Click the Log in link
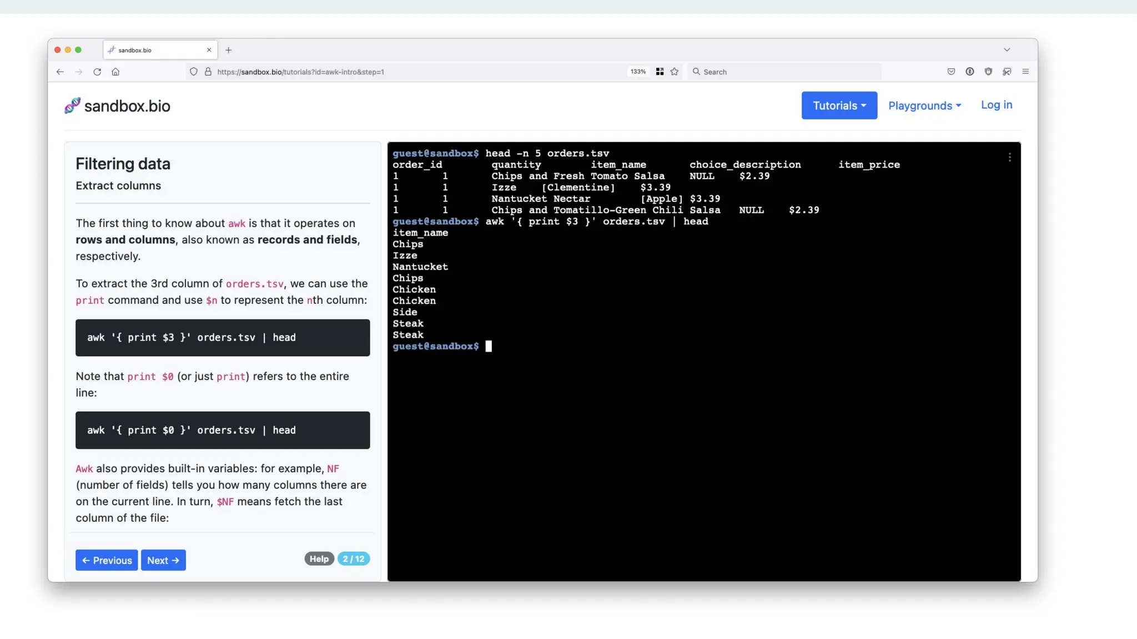This screenshot has height=639, width=1137. pos(997,105)
